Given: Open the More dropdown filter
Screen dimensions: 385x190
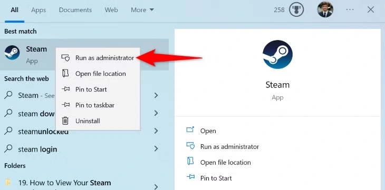Looking at the screenshot, I should click(142, 10).
